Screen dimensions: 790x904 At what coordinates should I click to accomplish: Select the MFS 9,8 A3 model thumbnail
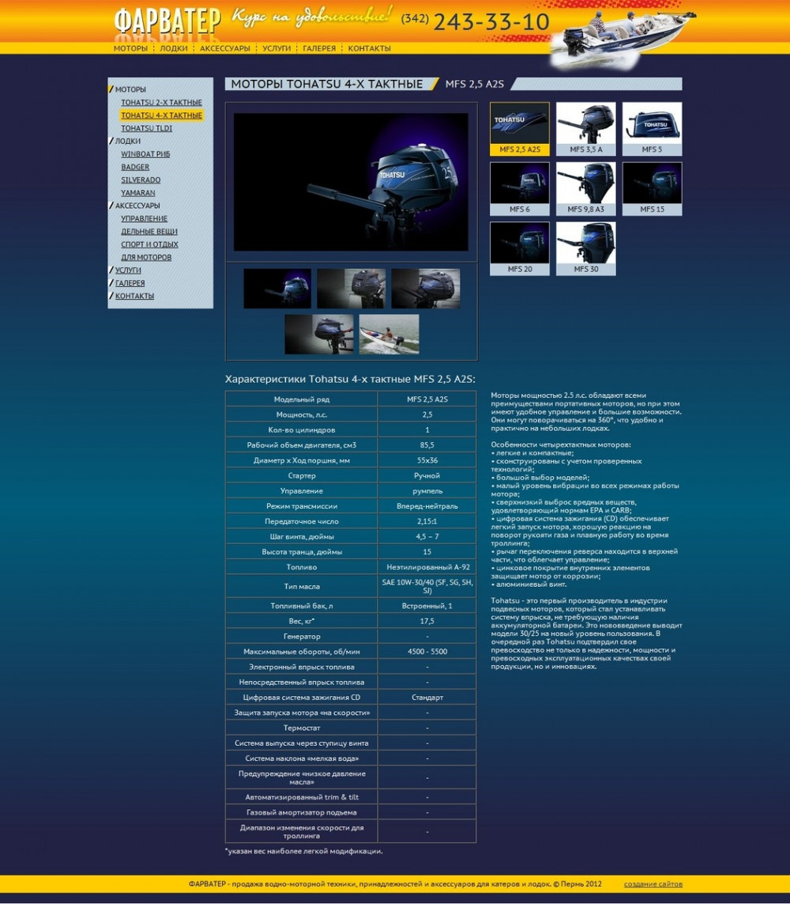pyautogui.click(x=585, y=188)
